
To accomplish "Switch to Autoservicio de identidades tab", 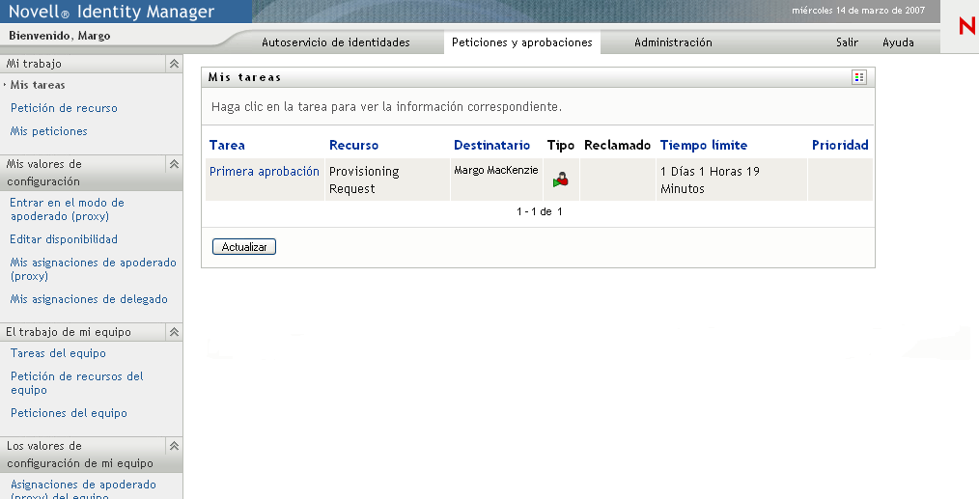I will pyautogui.click(x=336, y=42).
